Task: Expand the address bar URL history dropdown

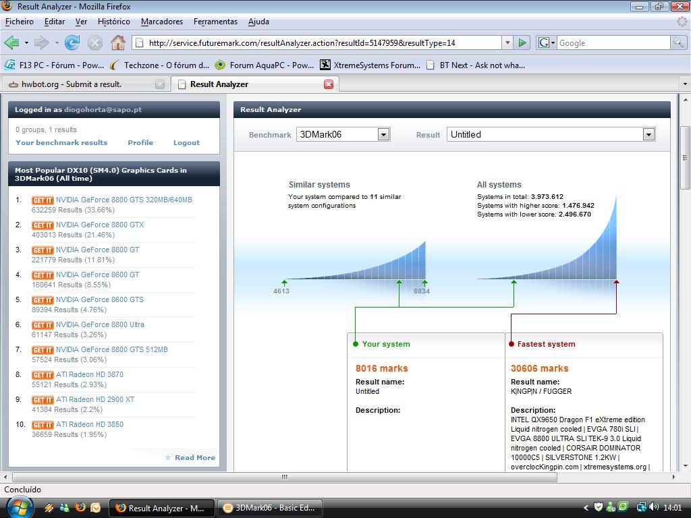Action: (x=507, y=42)
